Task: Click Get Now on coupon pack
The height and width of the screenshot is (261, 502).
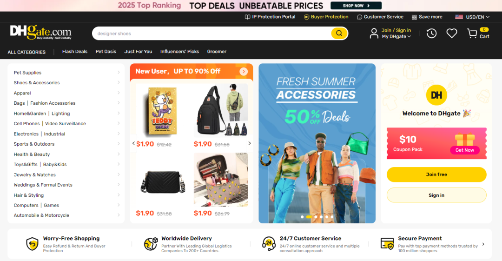Action: pos(464,150)
